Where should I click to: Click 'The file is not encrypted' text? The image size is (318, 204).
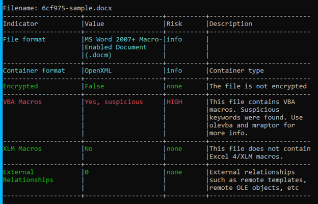[258, 86]
